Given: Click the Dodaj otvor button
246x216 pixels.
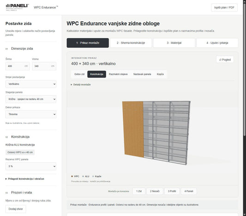Looking at the screenshot, I should 16,209.
